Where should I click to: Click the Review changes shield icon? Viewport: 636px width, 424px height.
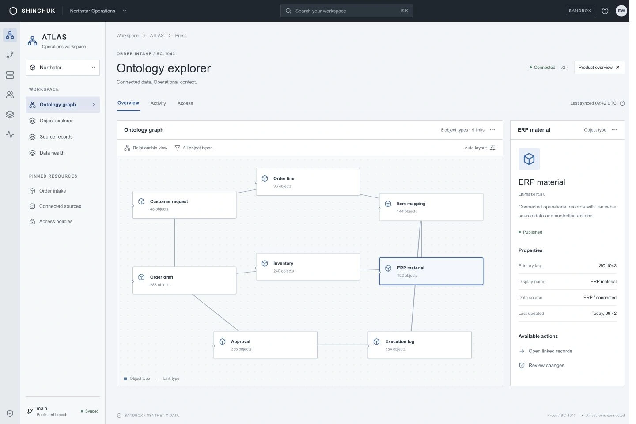[522, 365]
